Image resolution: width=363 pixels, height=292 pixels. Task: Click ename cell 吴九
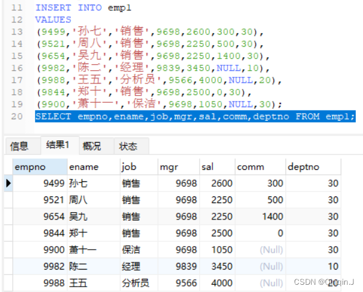click(94, 216)
